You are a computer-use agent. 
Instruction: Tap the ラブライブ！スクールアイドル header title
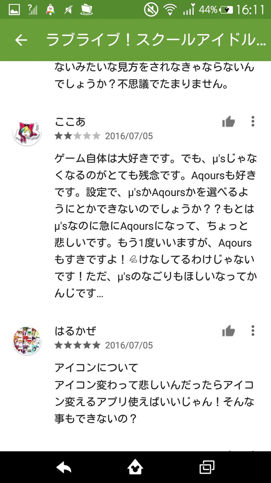[x=156, y=40]
